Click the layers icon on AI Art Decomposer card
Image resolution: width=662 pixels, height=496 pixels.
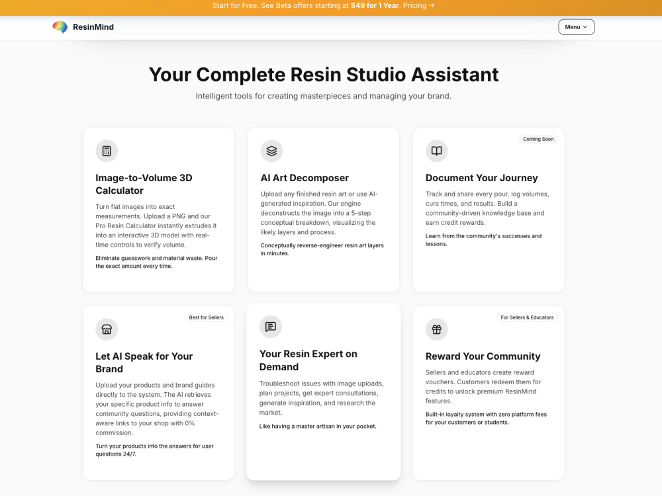(x=271, y=151)
